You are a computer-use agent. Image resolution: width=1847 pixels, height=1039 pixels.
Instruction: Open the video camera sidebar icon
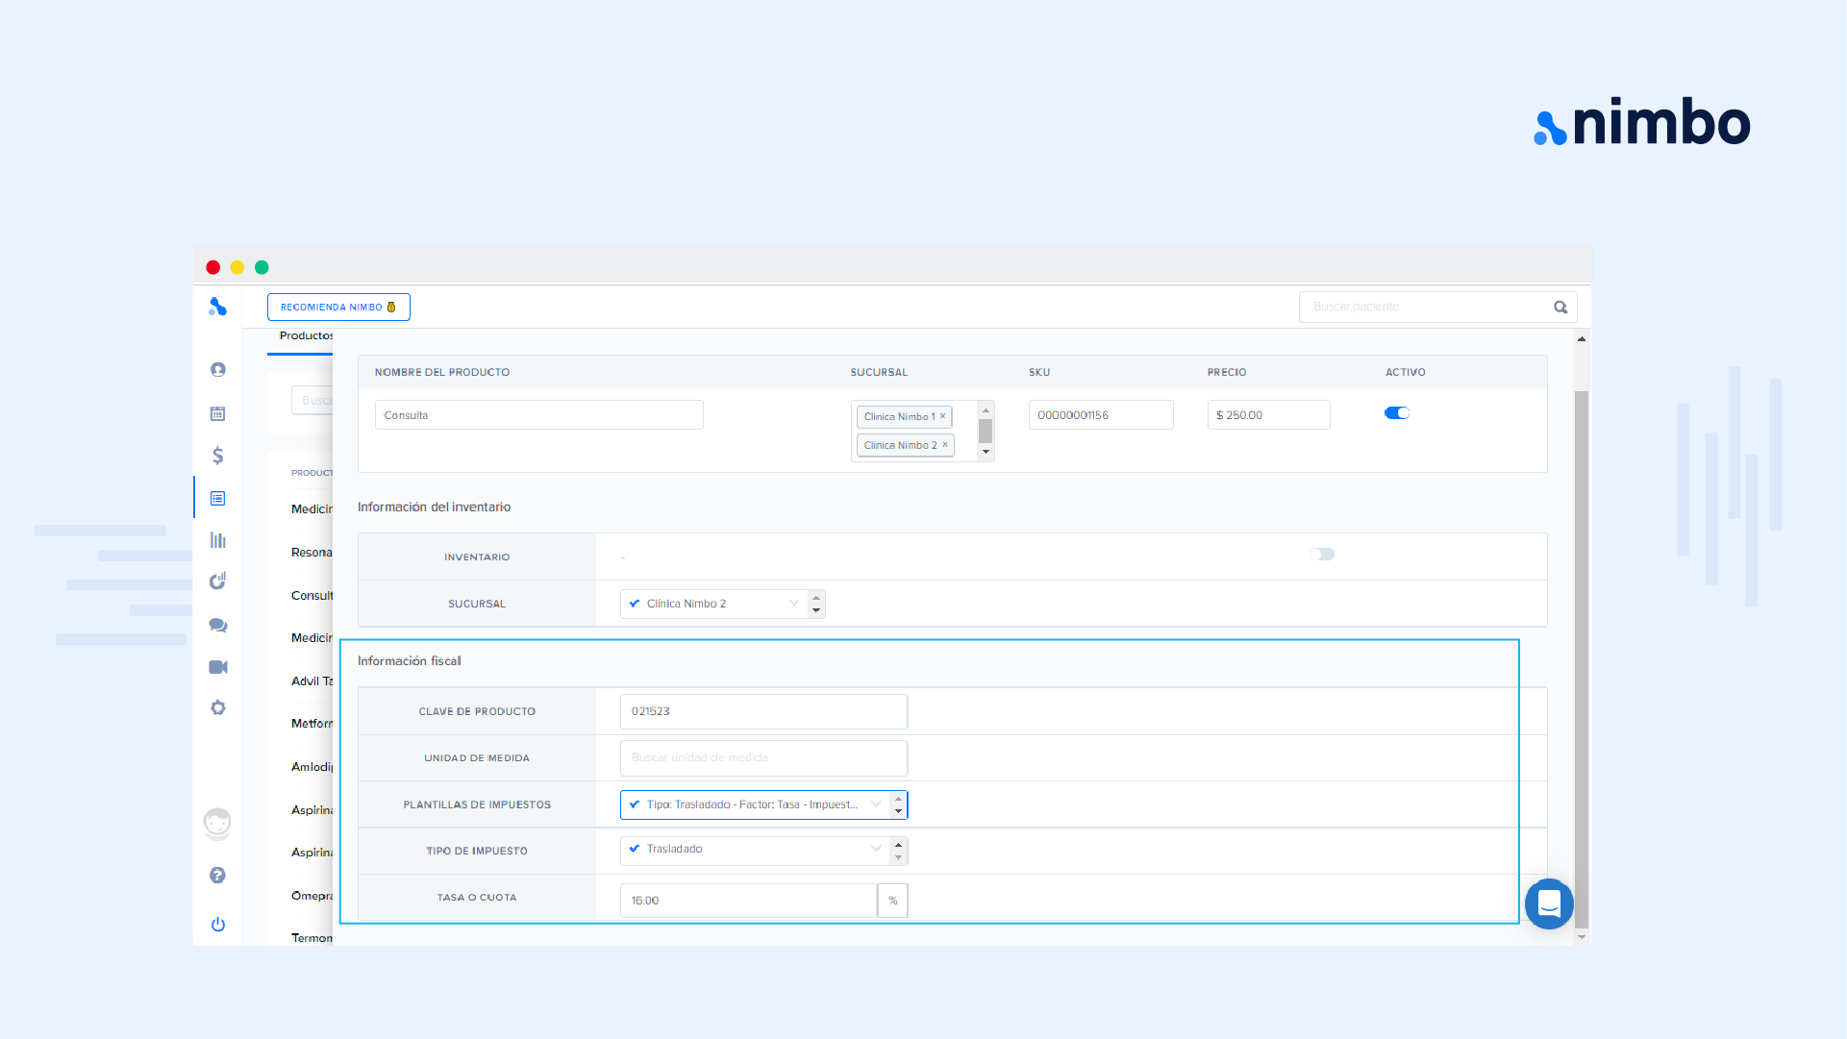218,667
